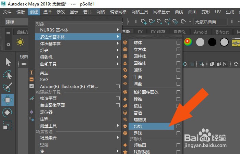Open option box for Adobe Illustrator 对象
The image size is (240, 154).
(x=118, y=87)
